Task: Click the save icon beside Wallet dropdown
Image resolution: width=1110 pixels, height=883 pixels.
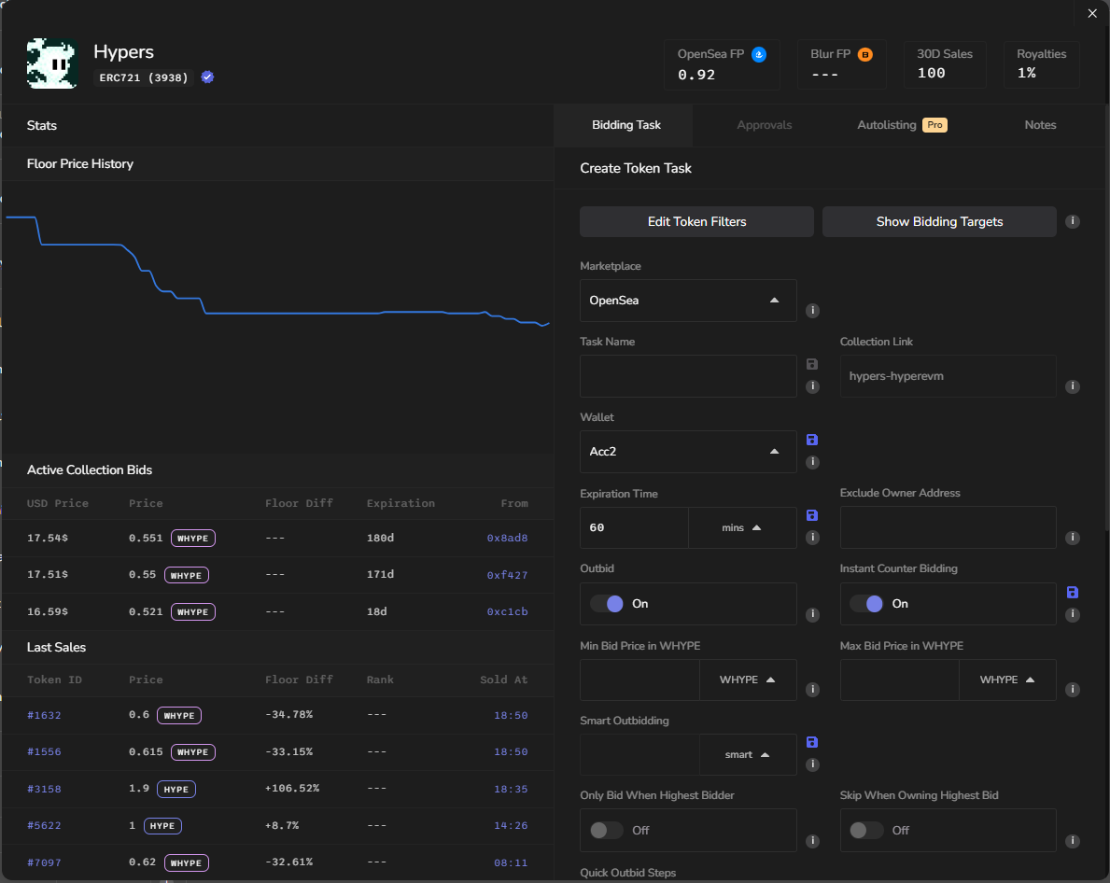Action: 812,440
